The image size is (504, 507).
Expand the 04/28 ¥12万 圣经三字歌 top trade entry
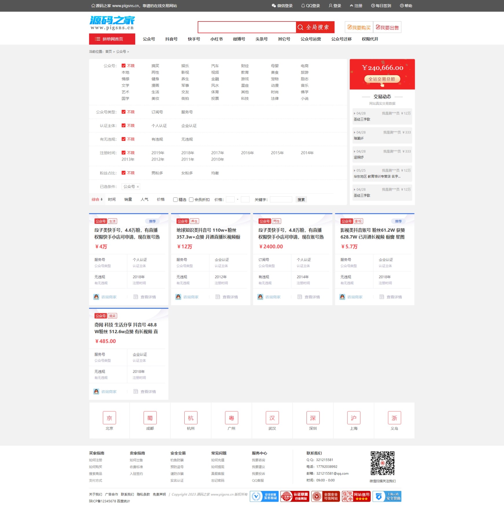tap(382, 116)
